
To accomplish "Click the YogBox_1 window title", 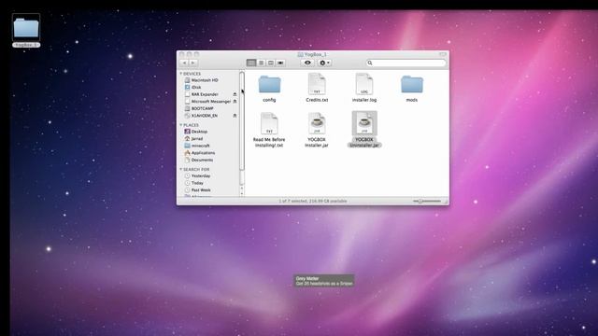I will [316, 54].
